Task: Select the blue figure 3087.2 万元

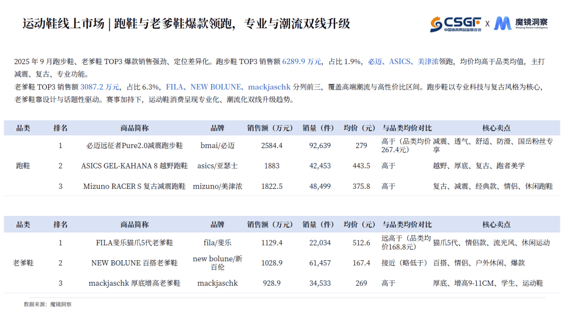Action: (x=100, y=87)
